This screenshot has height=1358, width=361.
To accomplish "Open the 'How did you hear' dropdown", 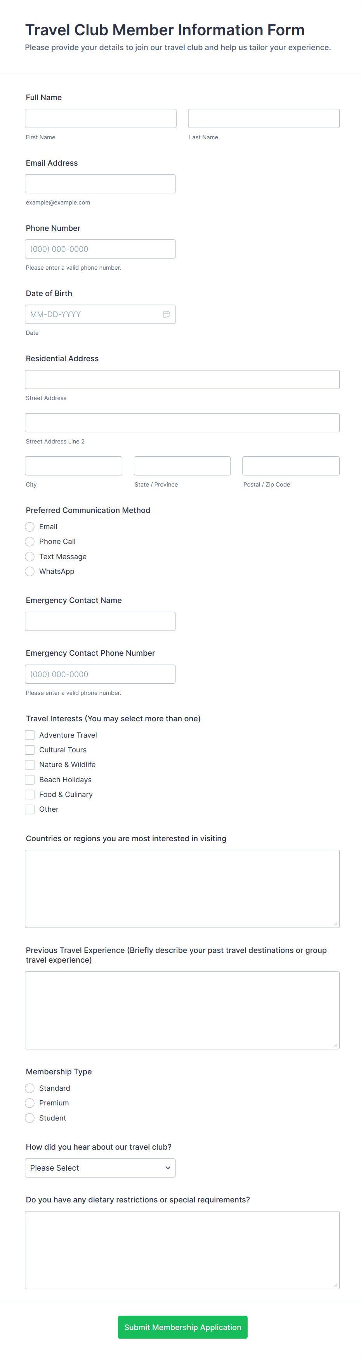I will pyautogui.click(x=100, y=1168).
